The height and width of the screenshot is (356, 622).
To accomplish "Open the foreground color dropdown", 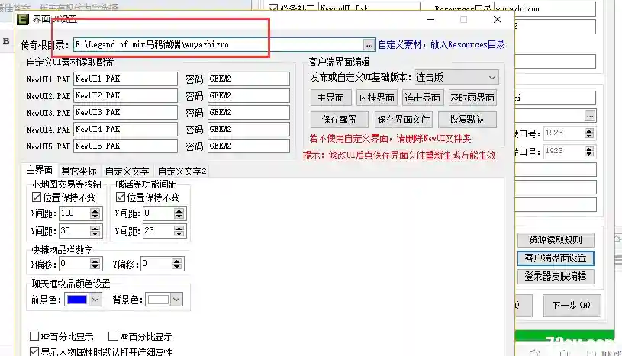I will pyautogui.click(x=95, y=300).
